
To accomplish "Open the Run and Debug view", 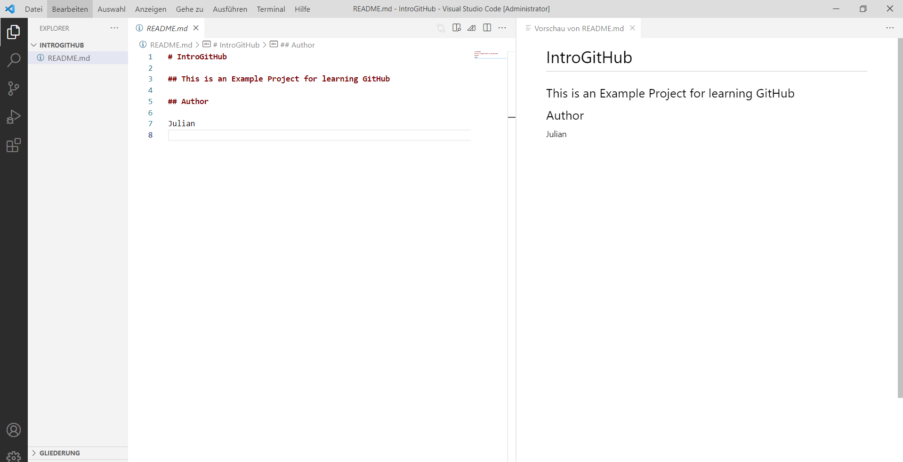I will (14, 116).
